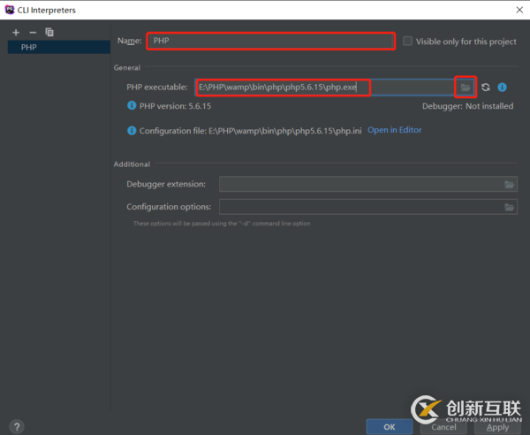Reload PHP info with the refresh icon
Viewport: 530px width, 435px height.
pos(486,88)
